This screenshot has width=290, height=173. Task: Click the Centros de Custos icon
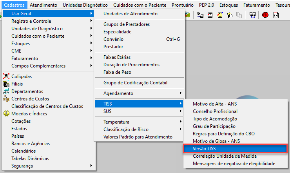tap(6, 99)
